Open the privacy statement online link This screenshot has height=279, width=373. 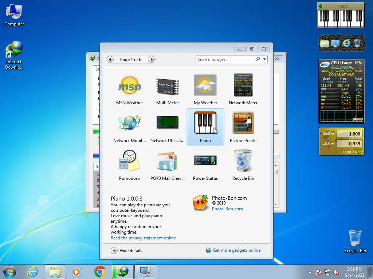tap(143, 238)
